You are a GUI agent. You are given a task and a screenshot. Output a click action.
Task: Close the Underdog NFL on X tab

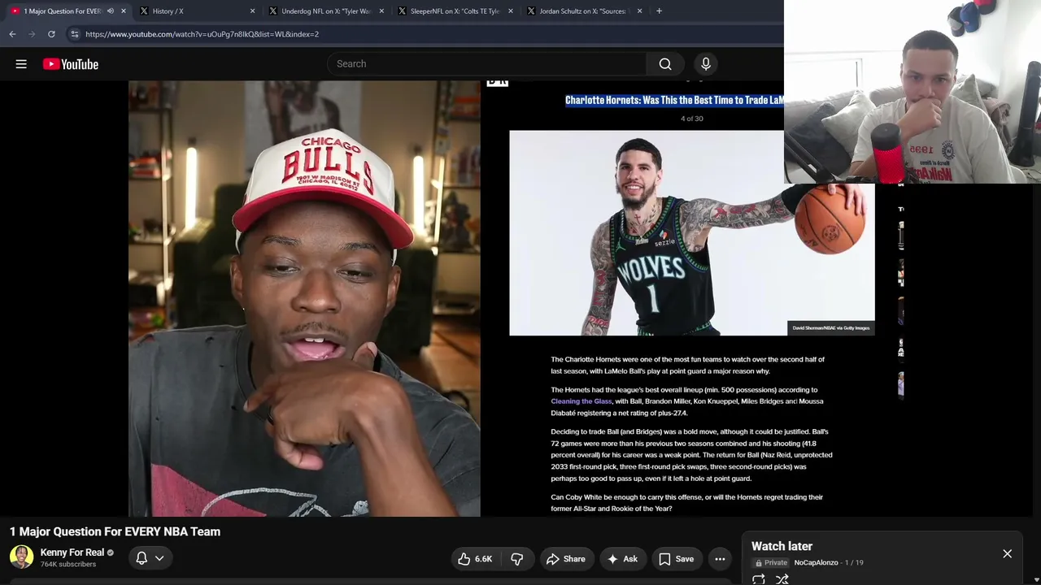381,11
